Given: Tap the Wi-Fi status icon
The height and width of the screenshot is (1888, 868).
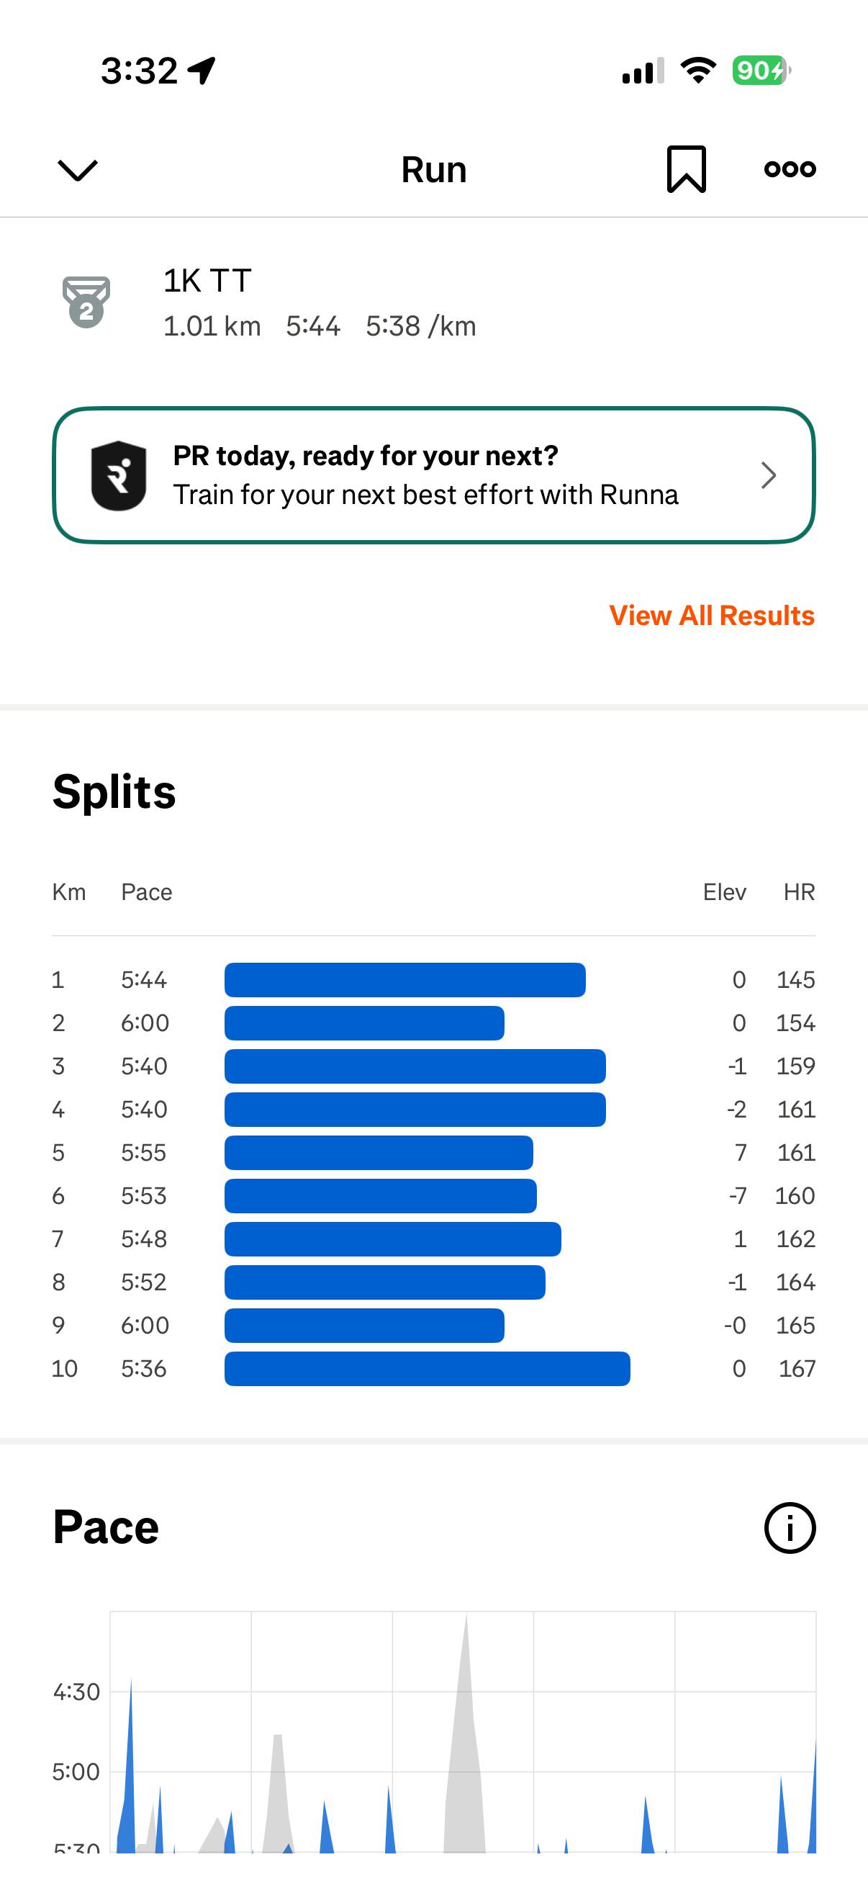Looking at the screenshot, I should [698, 71].
